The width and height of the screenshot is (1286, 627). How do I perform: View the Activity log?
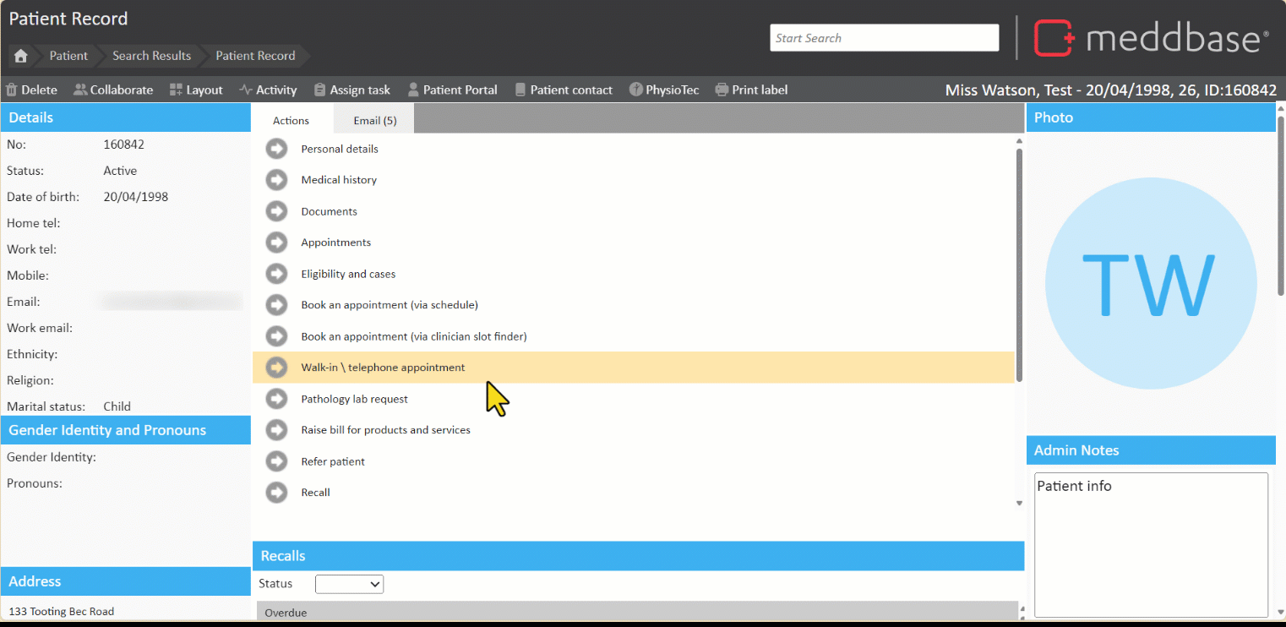[x=268, y=90]
